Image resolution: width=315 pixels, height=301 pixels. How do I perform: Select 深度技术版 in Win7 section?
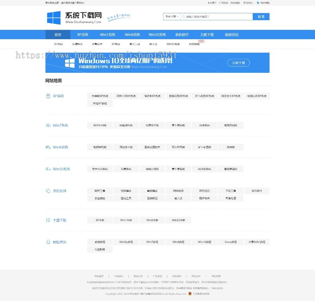152,125
